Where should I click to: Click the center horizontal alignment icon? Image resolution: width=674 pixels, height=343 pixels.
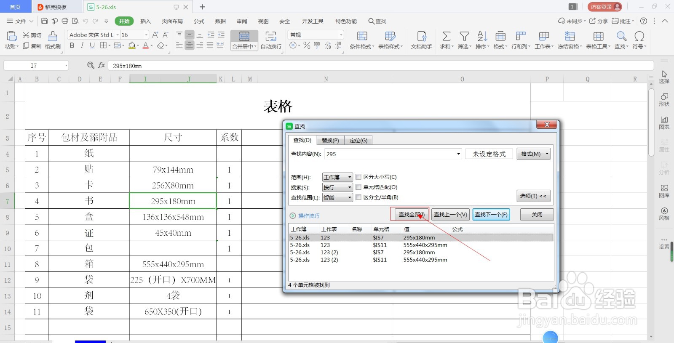tap(190, 45)
